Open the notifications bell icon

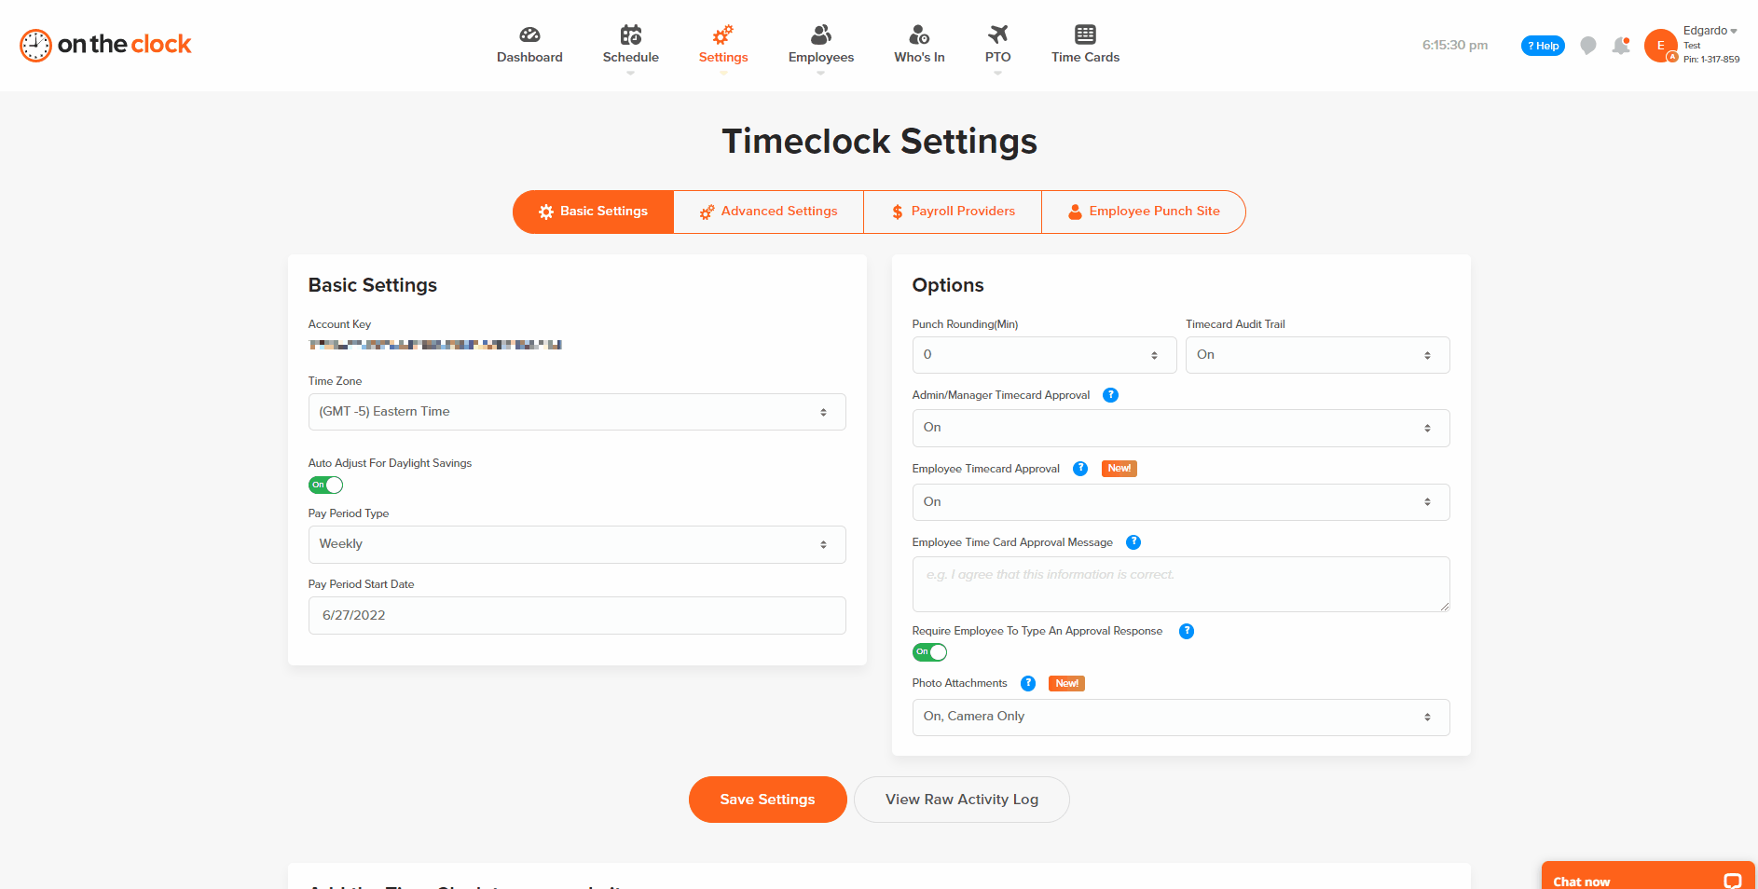1620,45
